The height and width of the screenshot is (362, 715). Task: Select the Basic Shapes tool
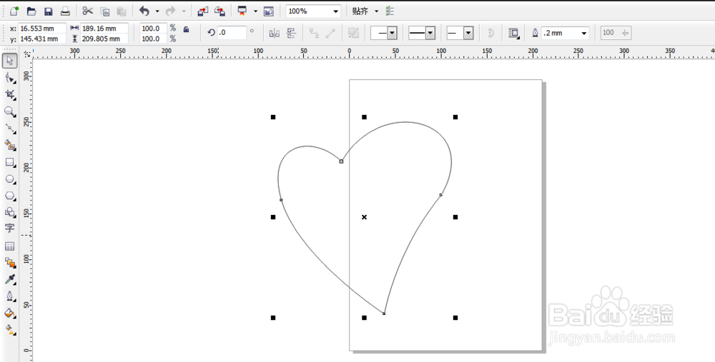(x=10, y=212)
